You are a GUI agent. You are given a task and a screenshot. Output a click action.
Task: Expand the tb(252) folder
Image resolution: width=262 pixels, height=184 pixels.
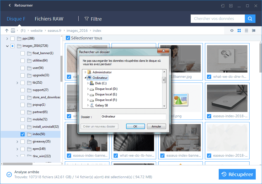pos(17,83)
